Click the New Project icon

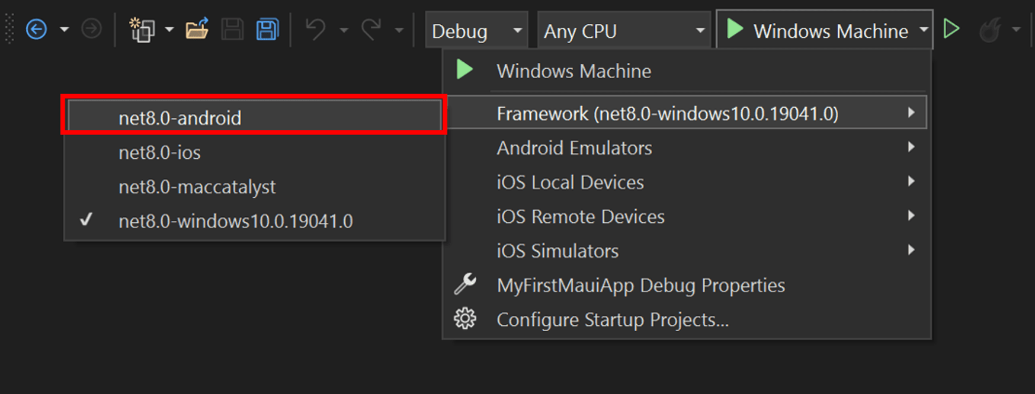click(x=142, y=30)
